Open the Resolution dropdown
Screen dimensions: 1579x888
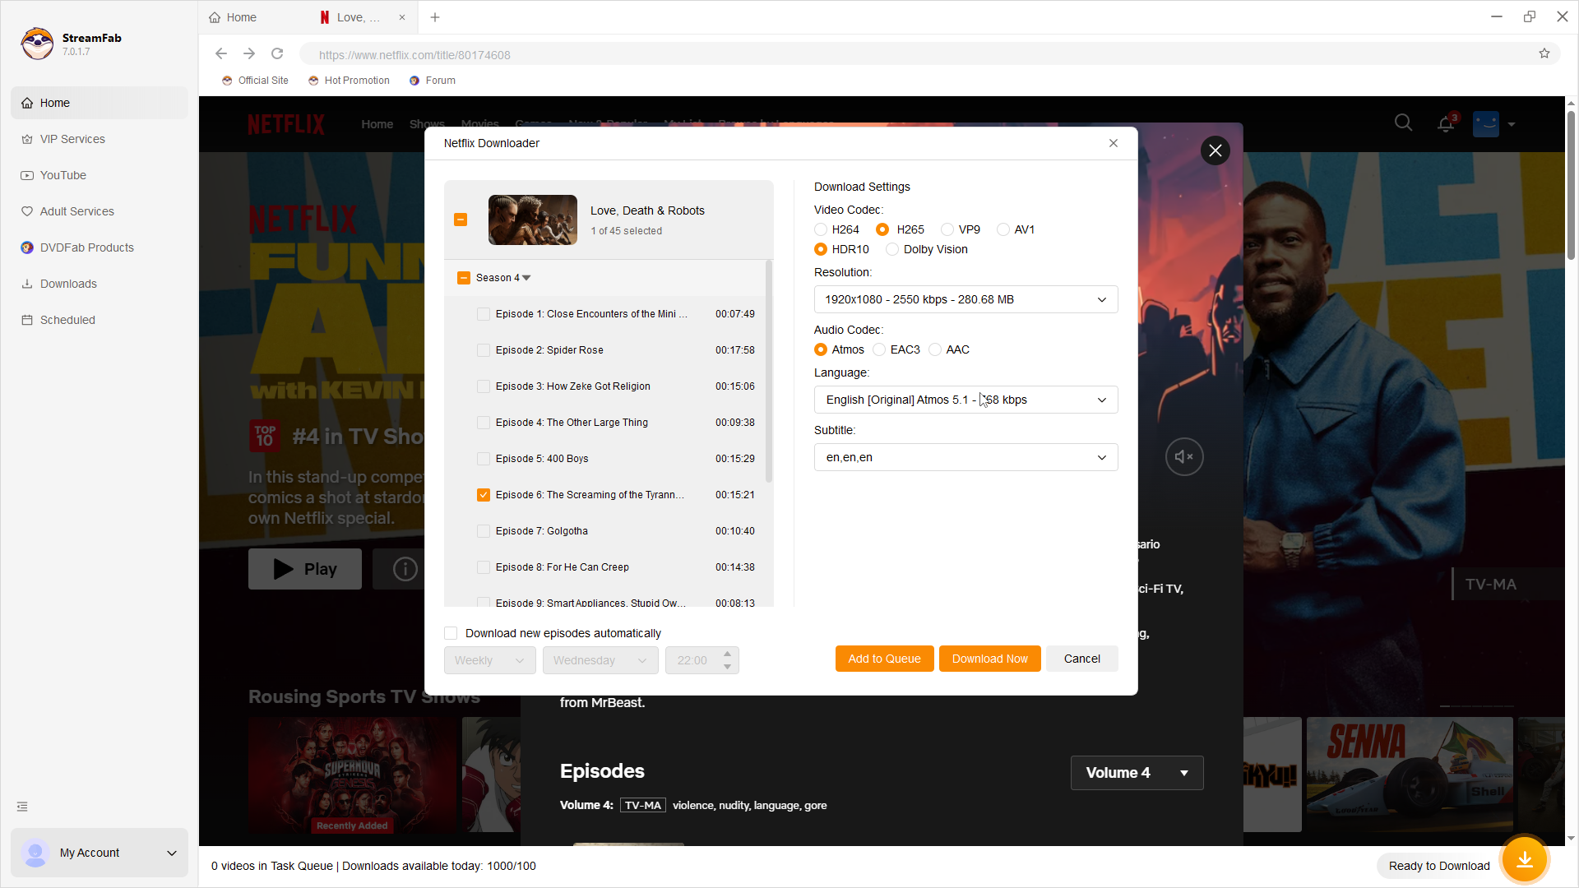tap(965, 299)
